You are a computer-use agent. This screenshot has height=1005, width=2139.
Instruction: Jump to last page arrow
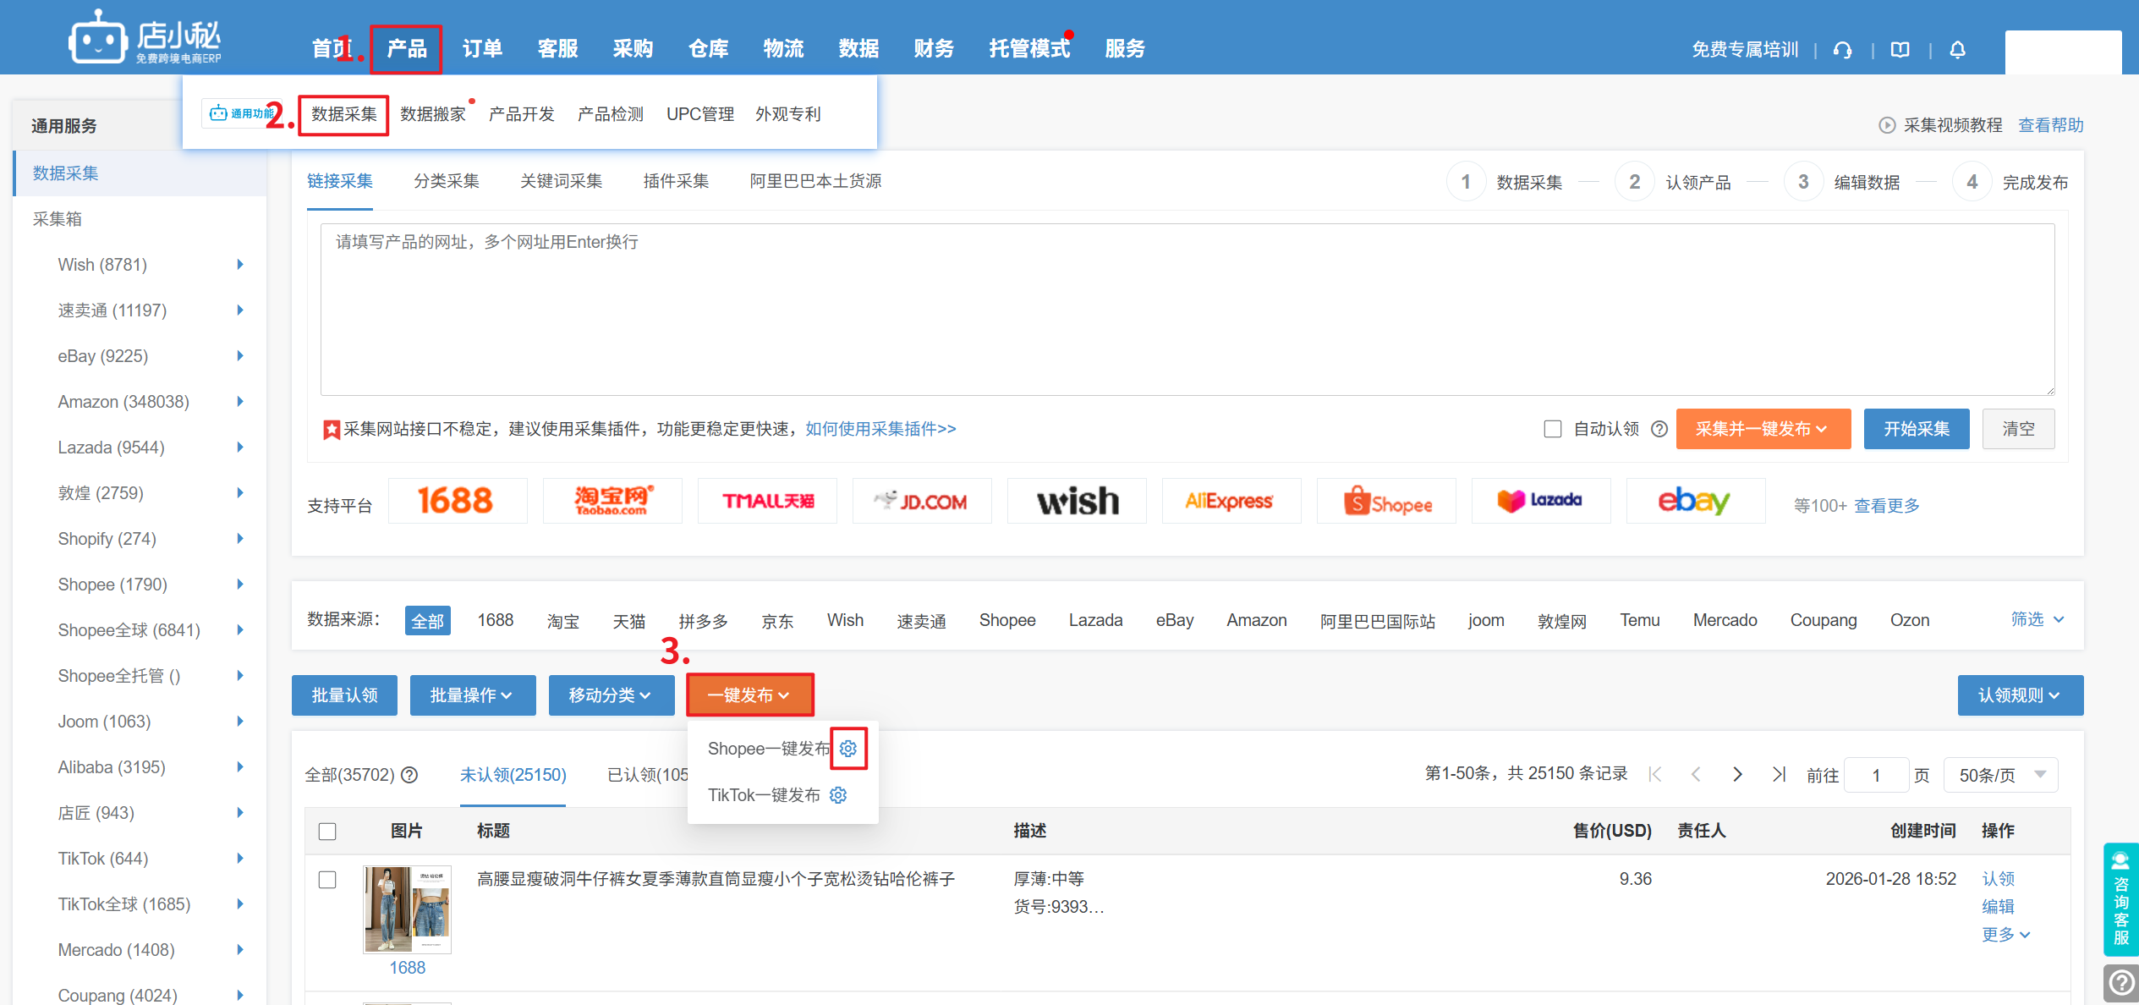tap(1779, 774)
